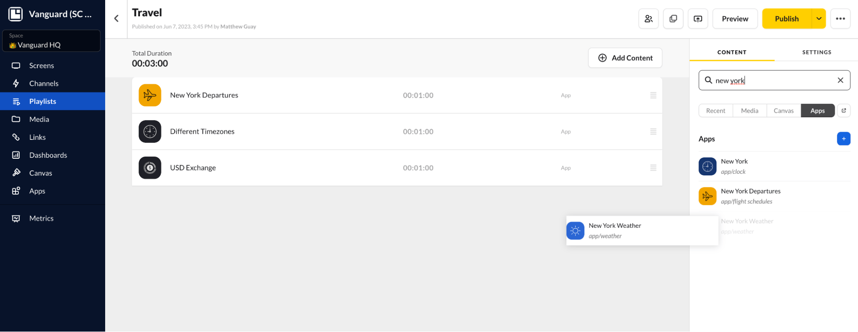
Task: Select the Canvas filter tab
Action: [x=783, y=111]
